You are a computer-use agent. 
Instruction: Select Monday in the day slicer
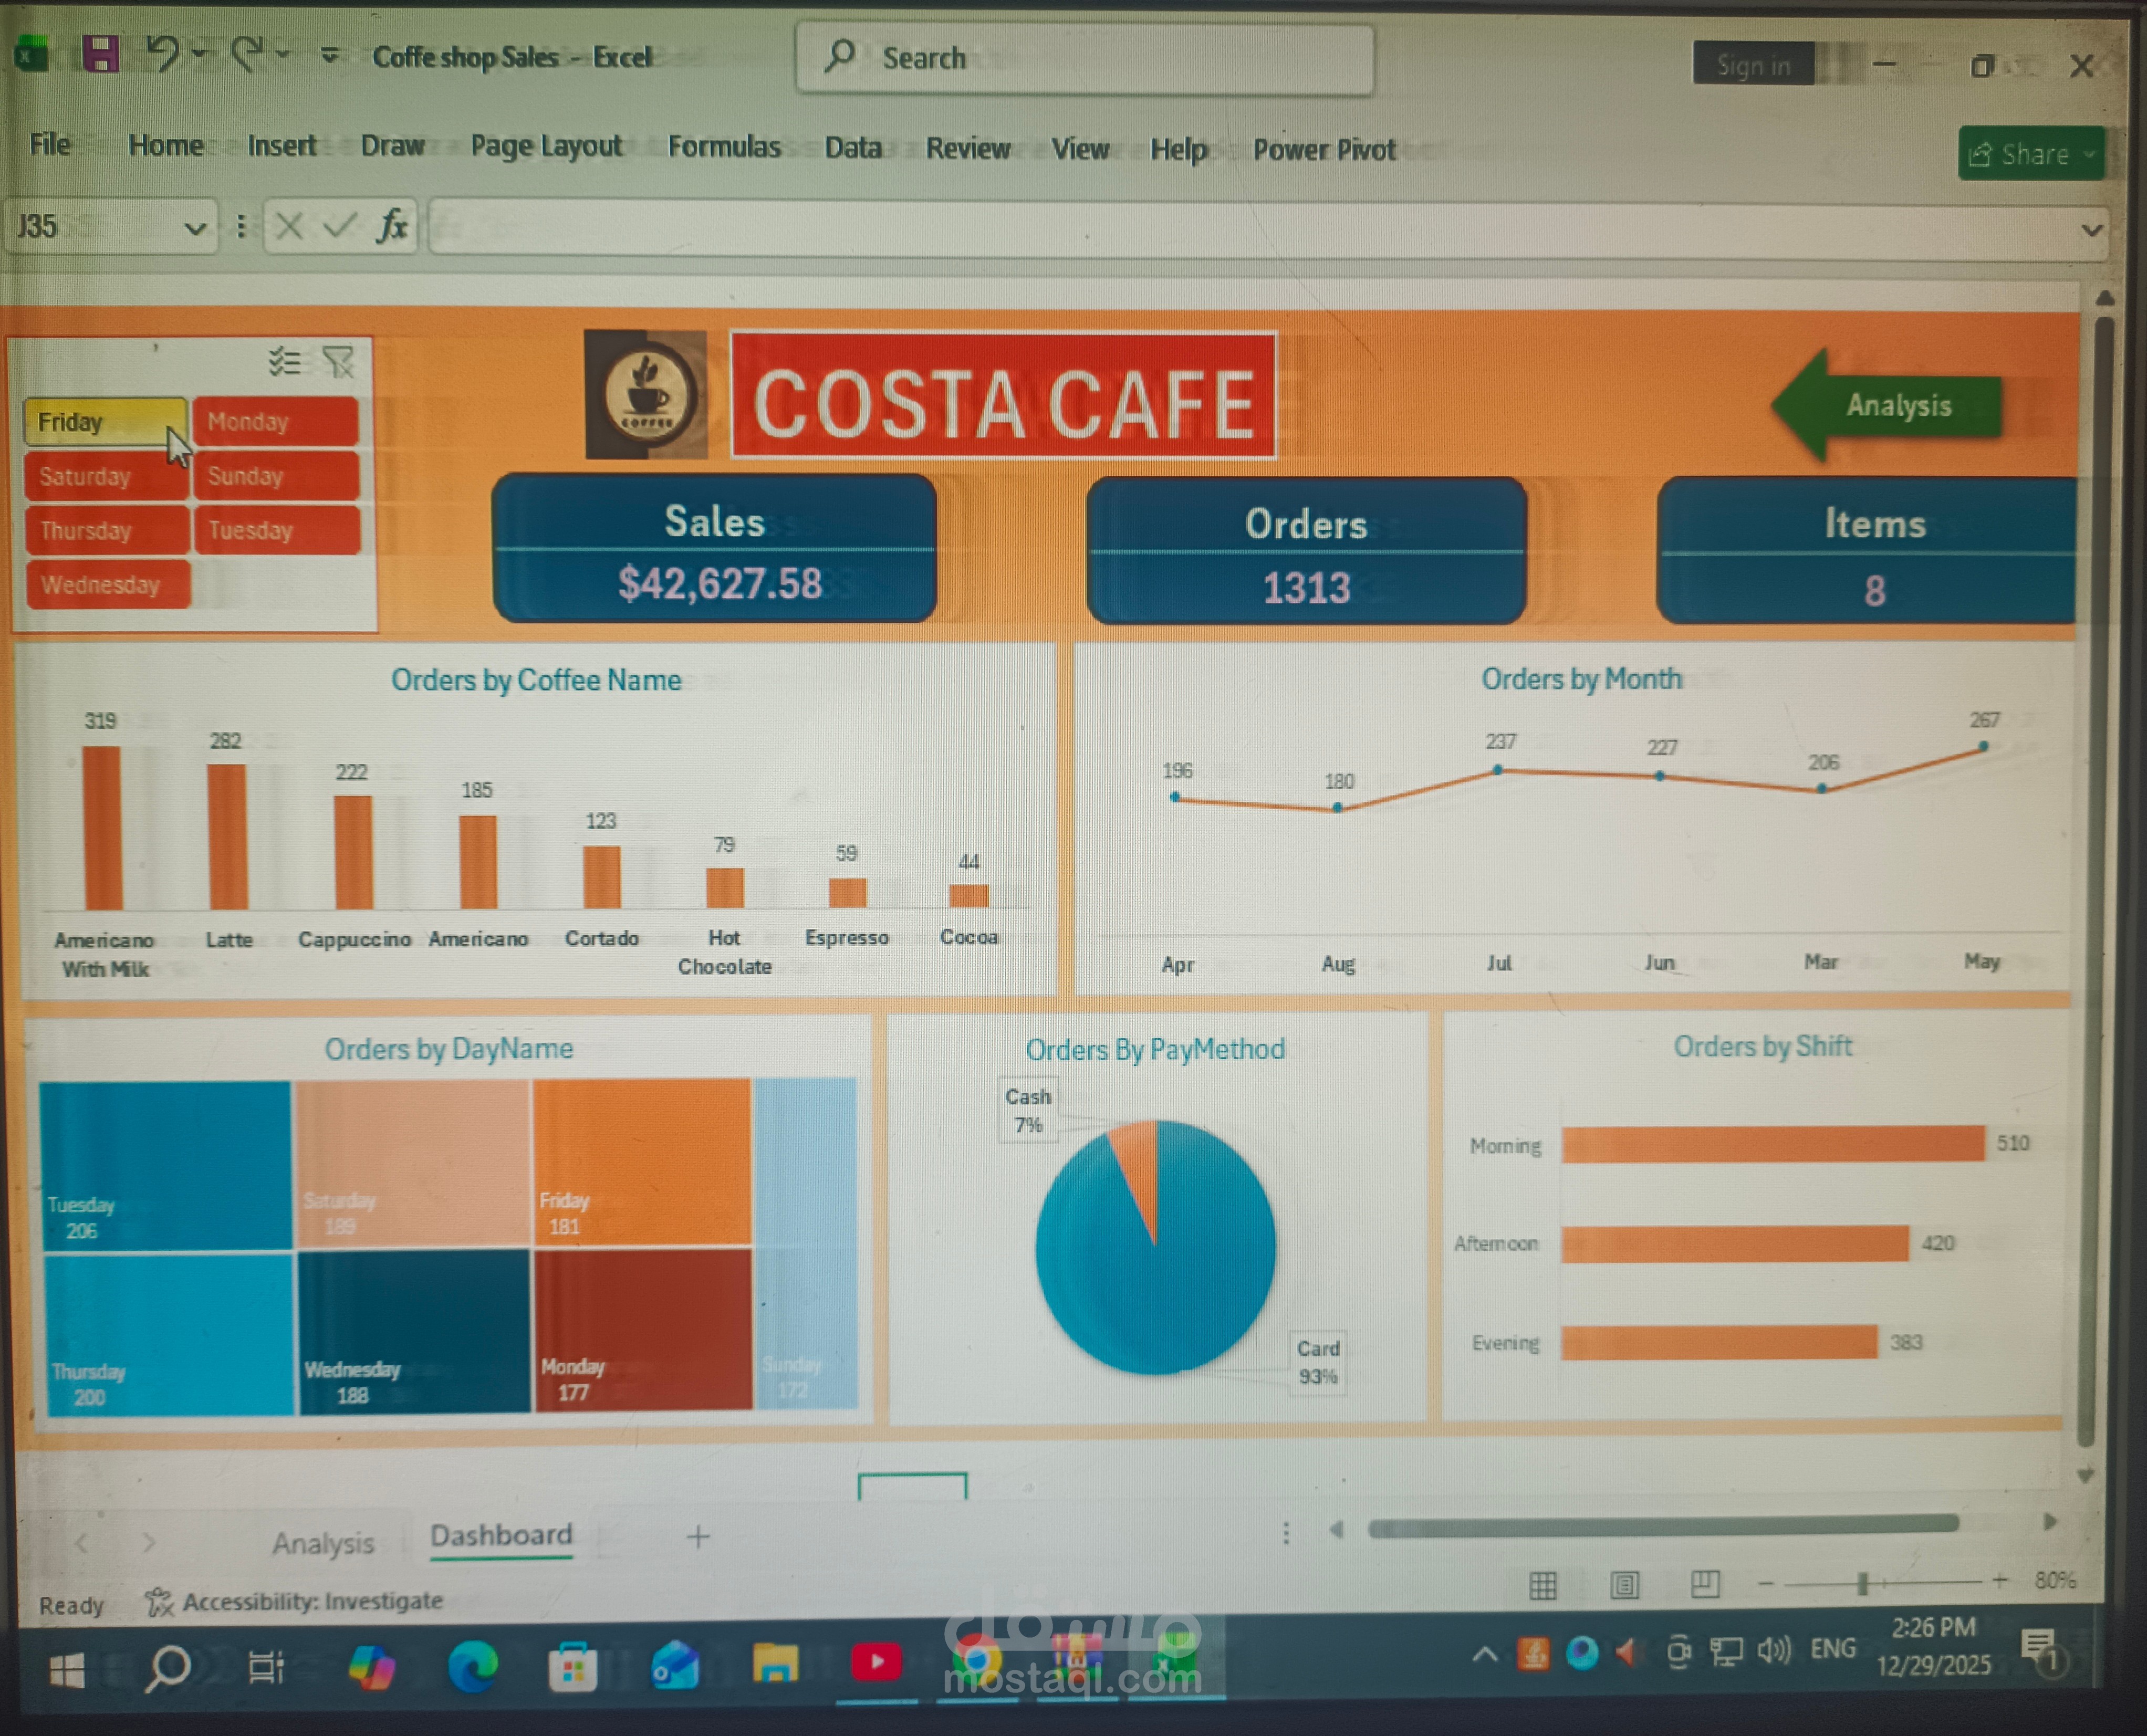point(276,421)
